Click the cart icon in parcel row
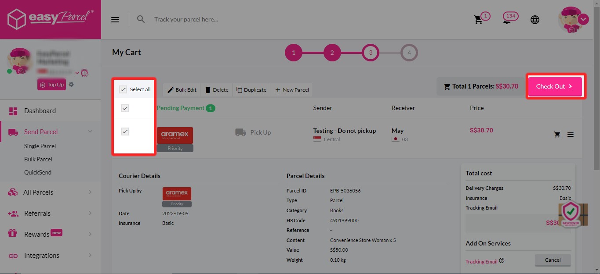600x274 pixels. click(x=557, y=135)
